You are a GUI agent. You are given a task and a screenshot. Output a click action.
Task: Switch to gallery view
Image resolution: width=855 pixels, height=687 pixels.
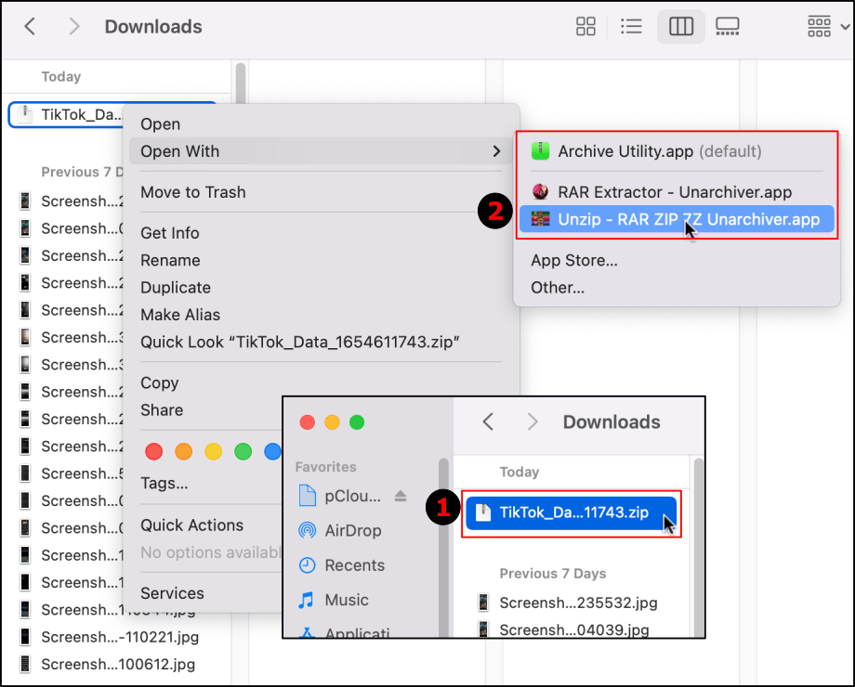pos(728,27)
